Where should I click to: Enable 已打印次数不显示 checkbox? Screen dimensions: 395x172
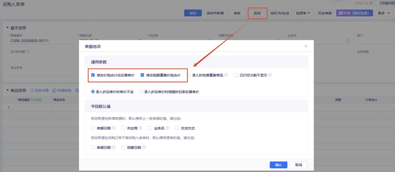coord(236,75)
